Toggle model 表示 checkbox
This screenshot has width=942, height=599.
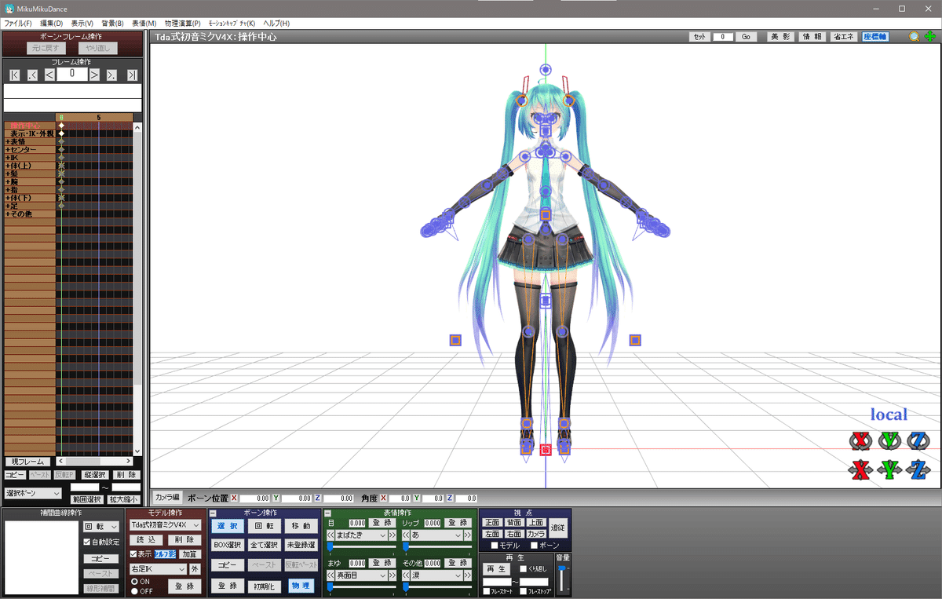(134, 554)
